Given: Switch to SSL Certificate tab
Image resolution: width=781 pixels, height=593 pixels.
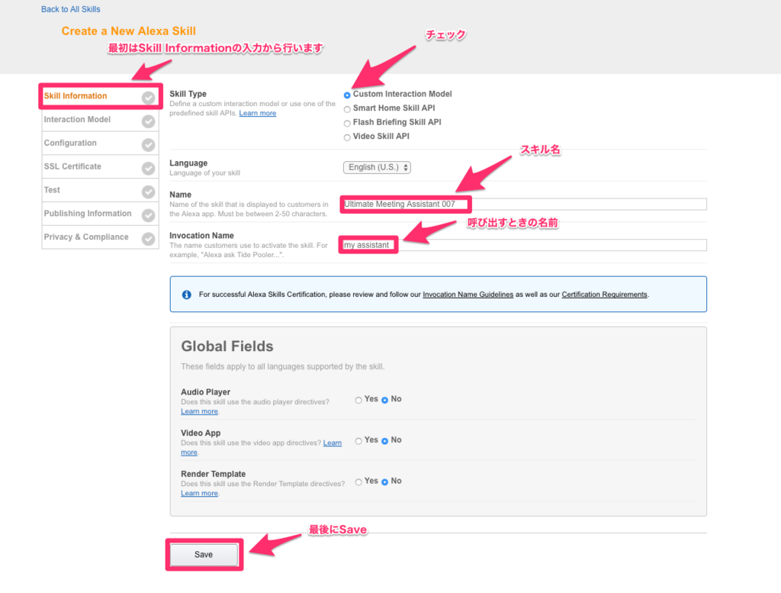Looking at the screenshot, I should coord(100,166).
